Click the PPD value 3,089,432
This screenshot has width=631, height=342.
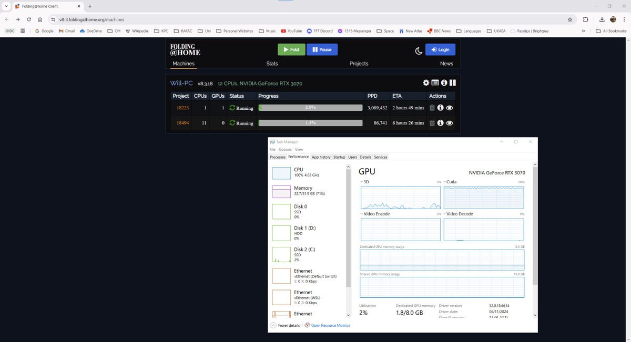(378, 108)
